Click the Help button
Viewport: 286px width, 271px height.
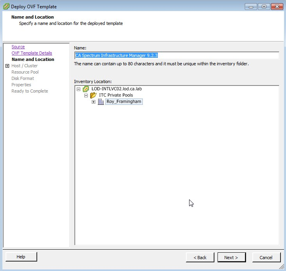coord(21,257)
